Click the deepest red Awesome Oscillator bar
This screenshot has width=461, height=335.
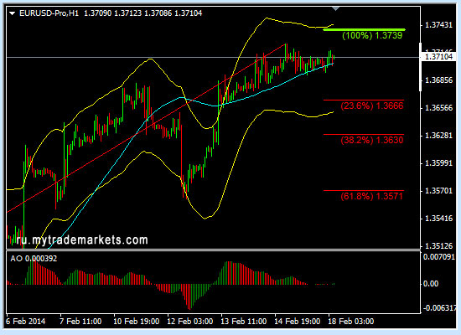[x=189, y=296]
